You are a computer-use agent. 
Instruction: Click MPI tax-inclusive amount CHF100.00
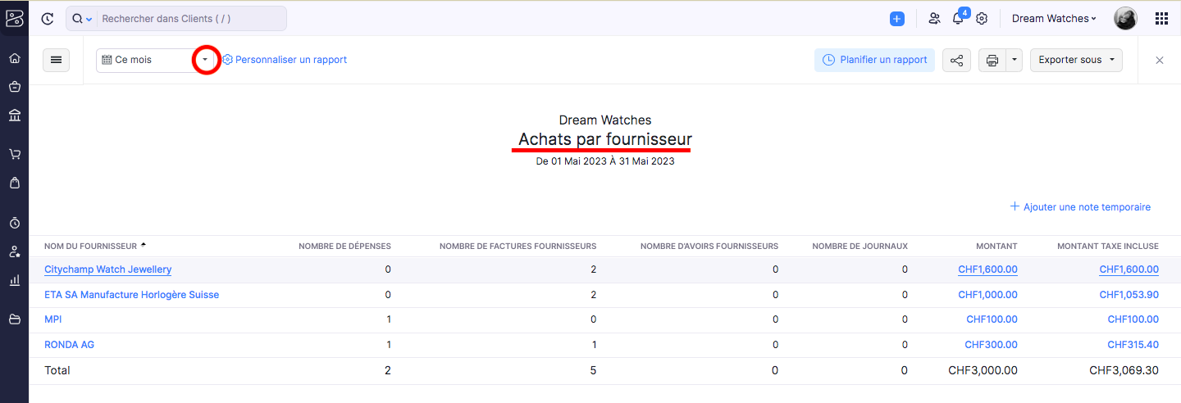[1133, 319]
